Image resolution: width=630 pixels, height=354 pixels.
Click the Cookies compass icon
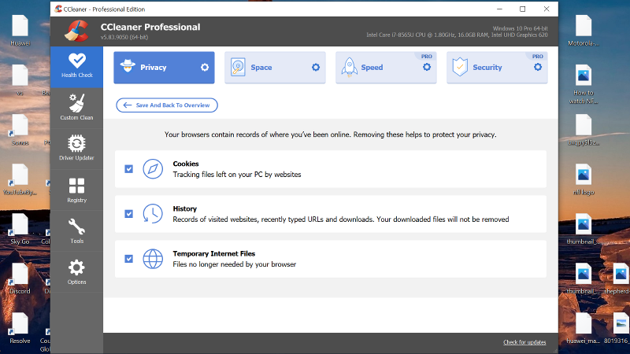pyautogui.click(x=153, y=169)
